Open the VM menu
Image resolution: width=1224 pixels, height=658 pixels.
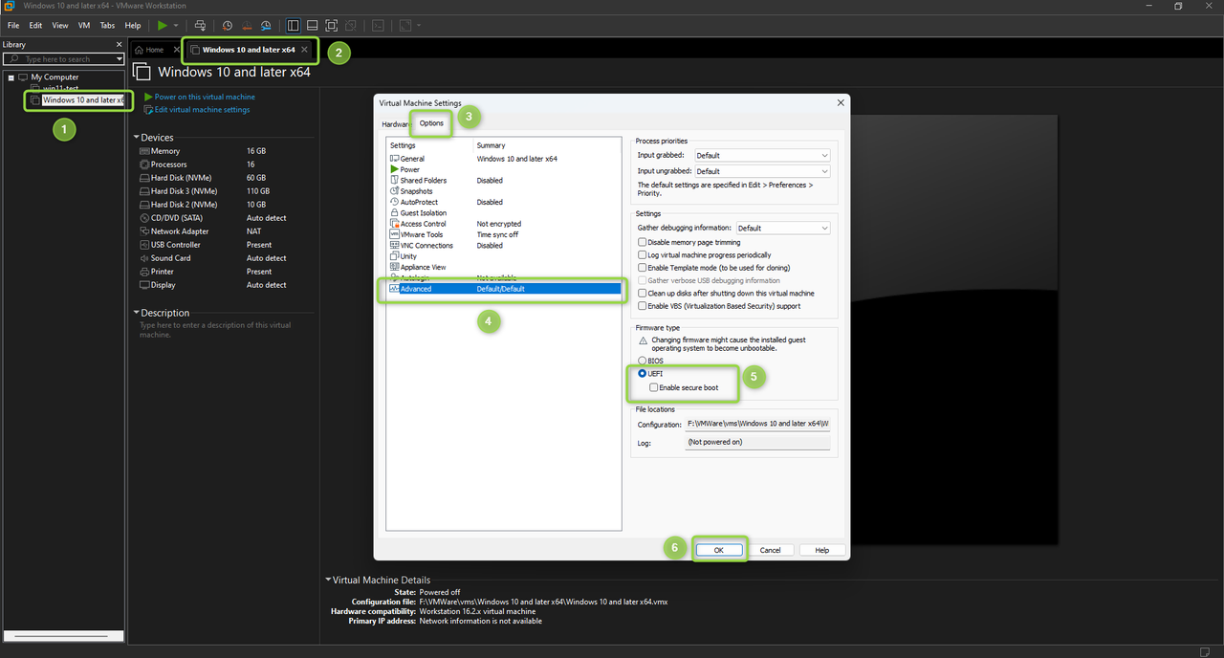point(83,25)
